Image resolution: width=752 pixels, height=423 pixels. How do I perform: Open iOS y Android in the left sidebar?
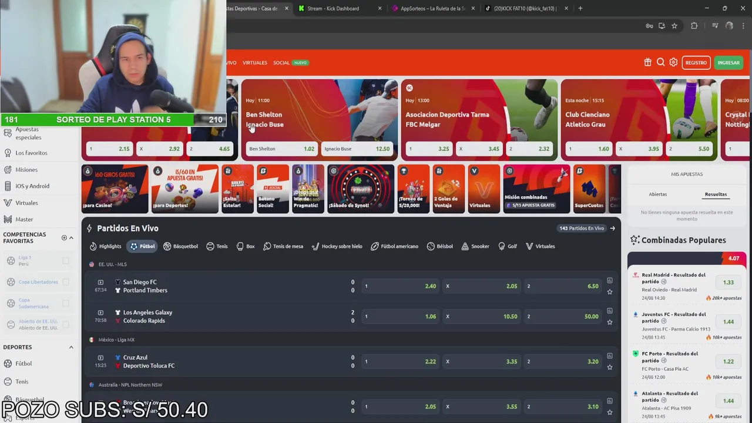pyautogui.click(x=32, y=186)
